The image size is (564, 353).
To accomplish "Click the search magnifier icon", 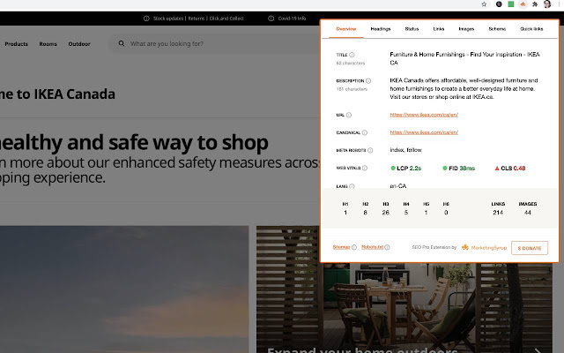I will (122, 43).
